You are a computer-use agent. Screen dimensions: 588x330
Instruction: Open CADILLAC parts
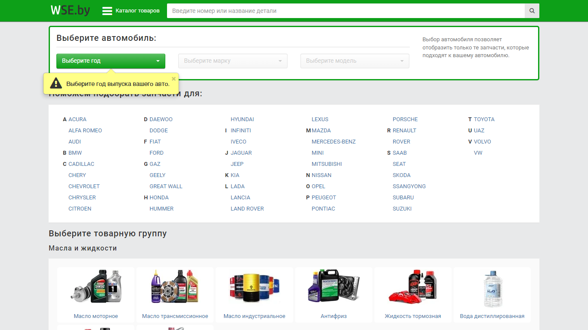click(x=81, y=164)
